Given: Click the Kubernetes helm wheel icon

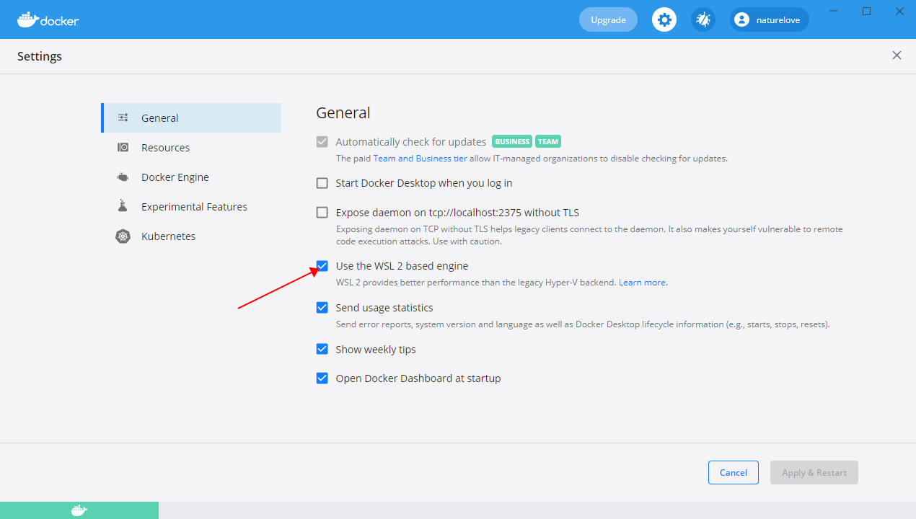Looking at the screenshot, I should (123, 236).
